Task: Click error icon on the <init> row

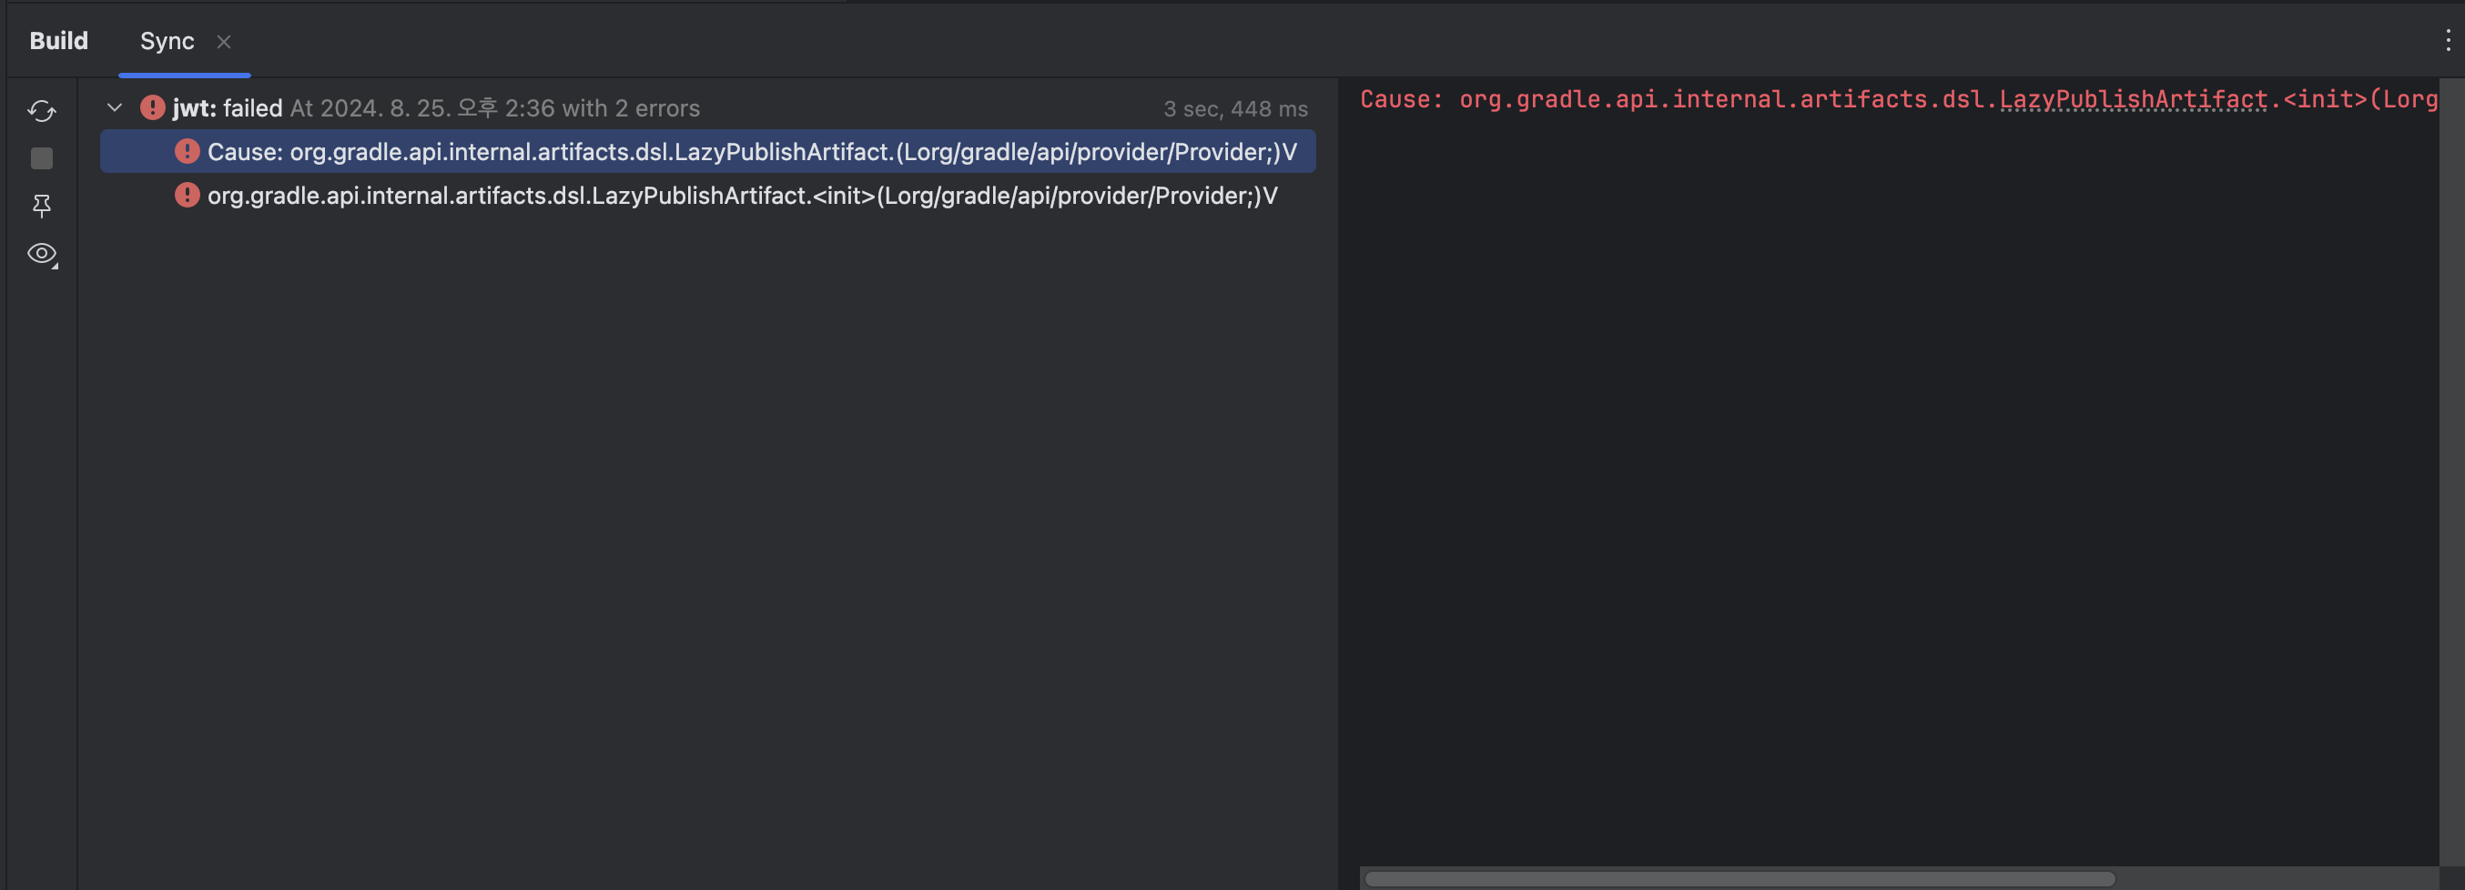Action: tap(187, 196)
